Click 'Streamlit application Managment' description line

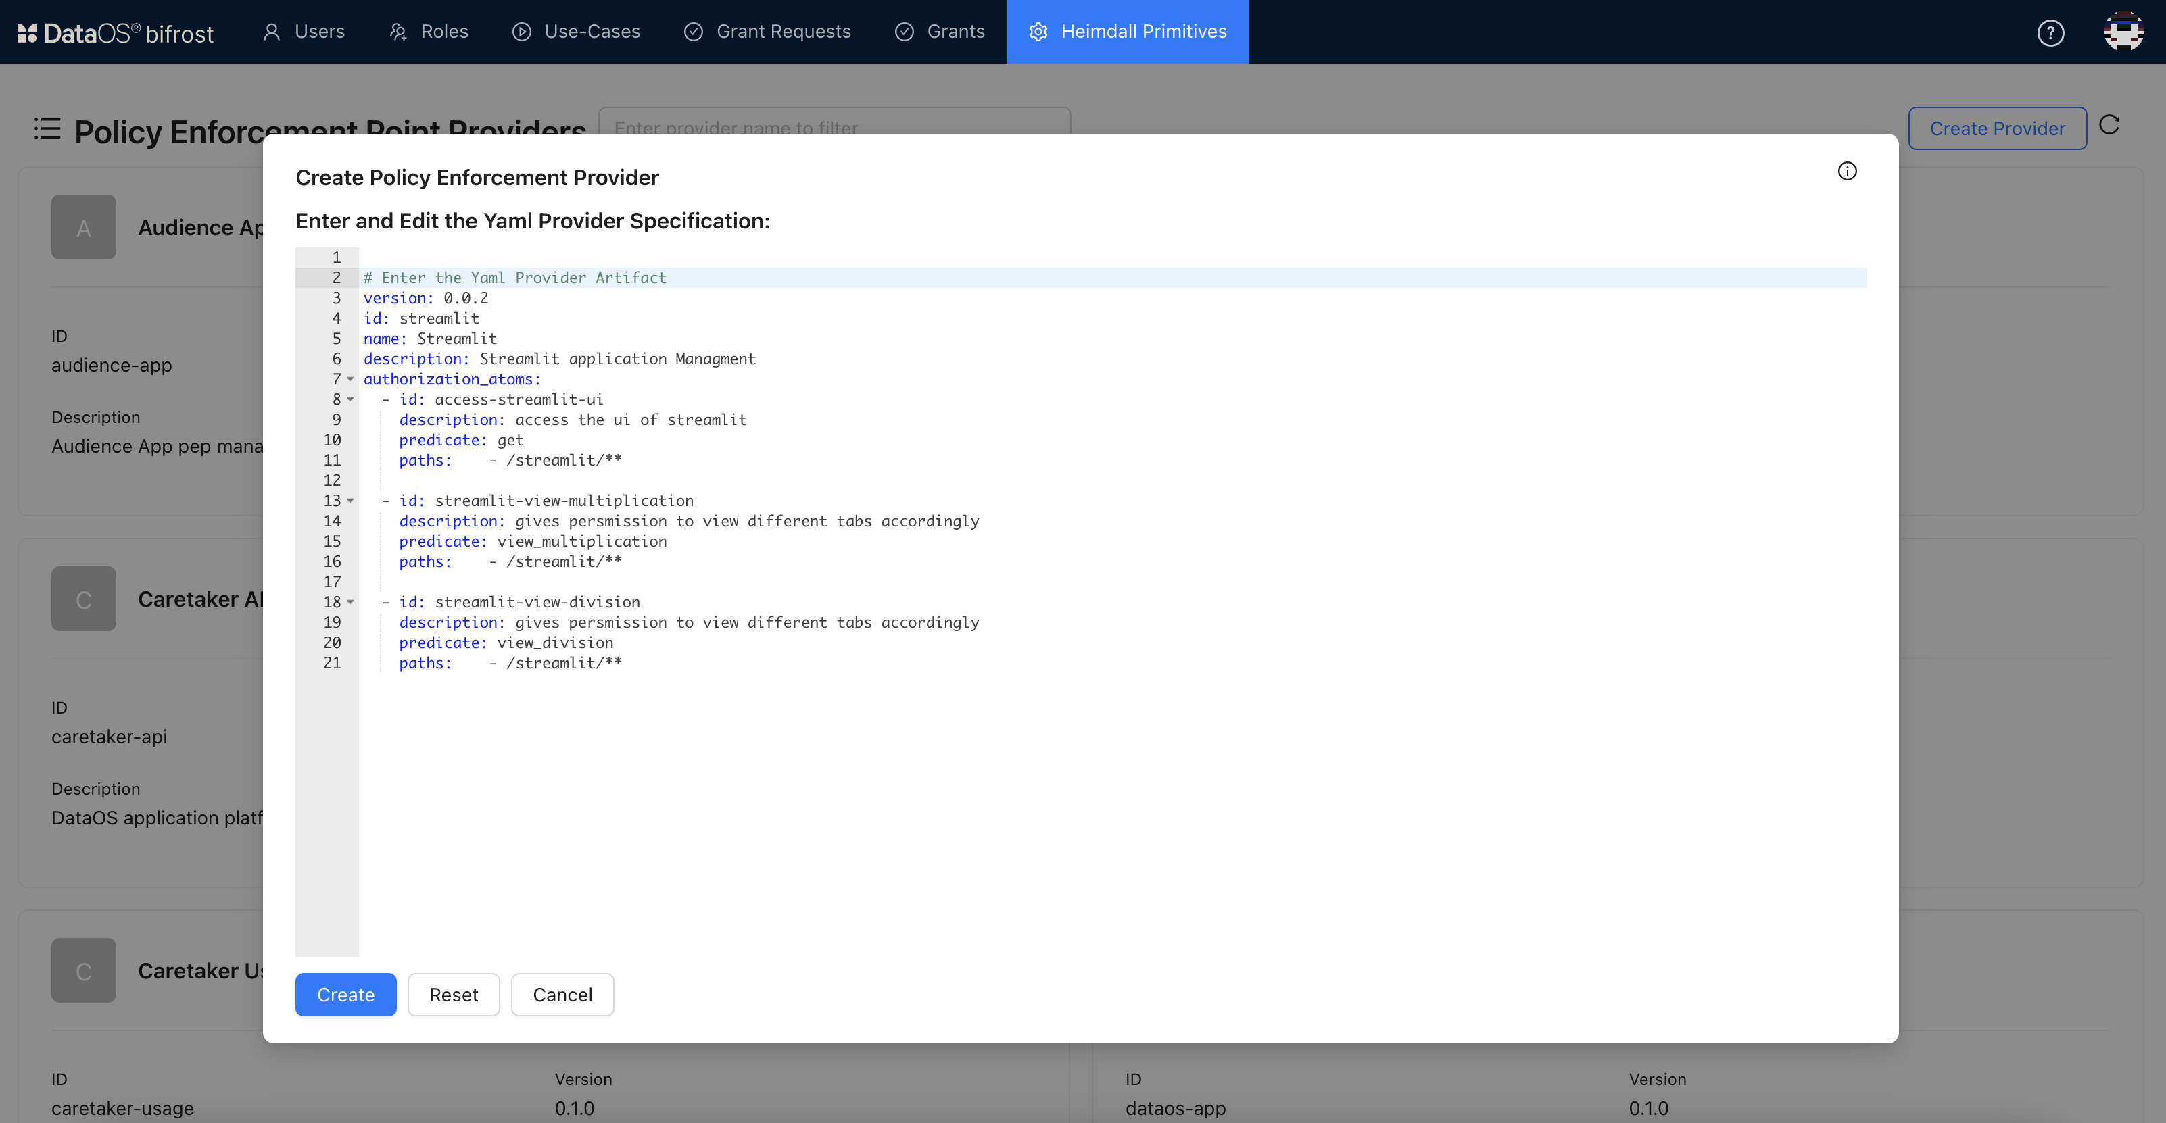(559, 359)
